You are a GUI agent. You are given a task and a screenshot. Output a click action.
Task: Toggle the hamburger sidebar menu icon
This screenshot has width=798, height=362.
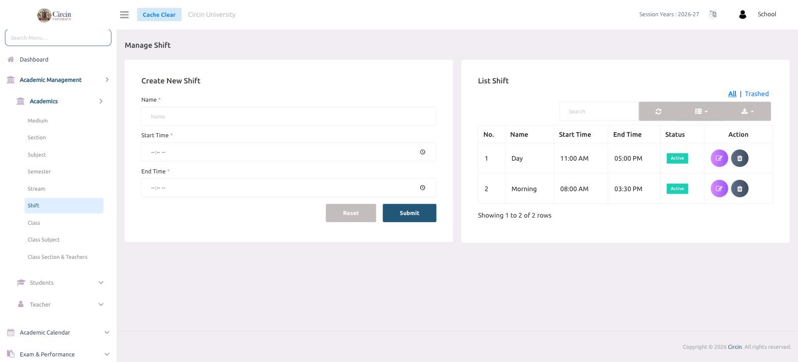124,15
